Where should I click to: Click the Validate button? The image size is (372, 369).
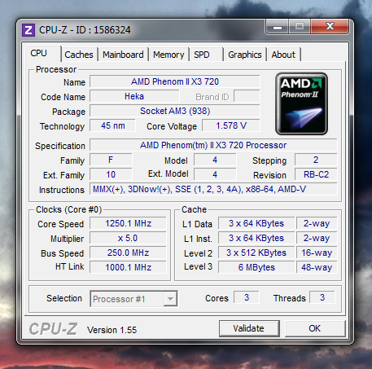coord(249,328)
